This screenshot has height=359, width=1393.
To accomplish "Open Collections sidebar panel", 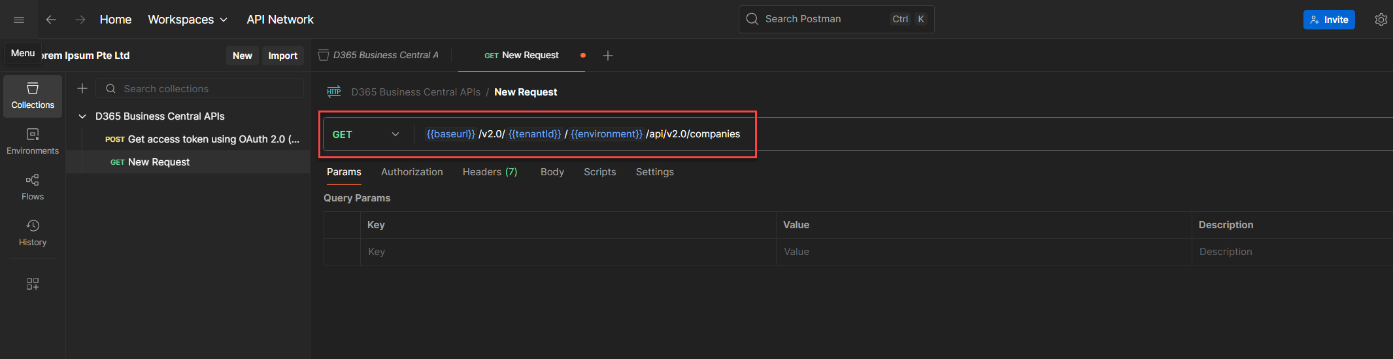I will point(33,96).
